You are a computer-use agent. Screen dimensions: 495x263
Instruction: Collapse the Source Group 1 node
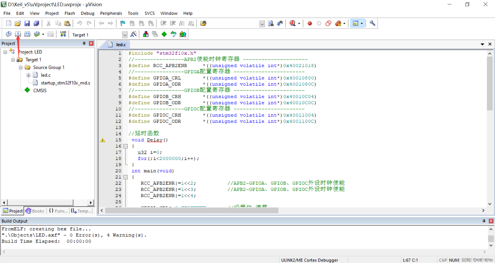[x=21, y=67]
